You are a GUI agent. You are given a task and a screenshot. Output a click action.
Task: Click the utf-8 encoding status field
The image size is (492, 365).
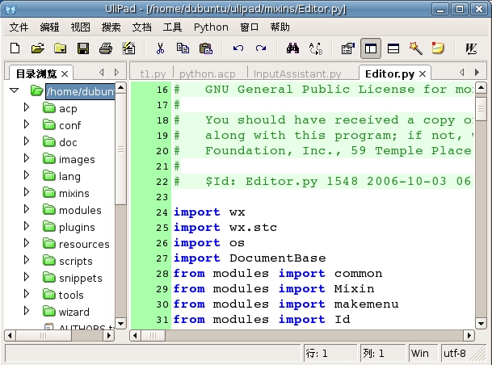(454, 353)
